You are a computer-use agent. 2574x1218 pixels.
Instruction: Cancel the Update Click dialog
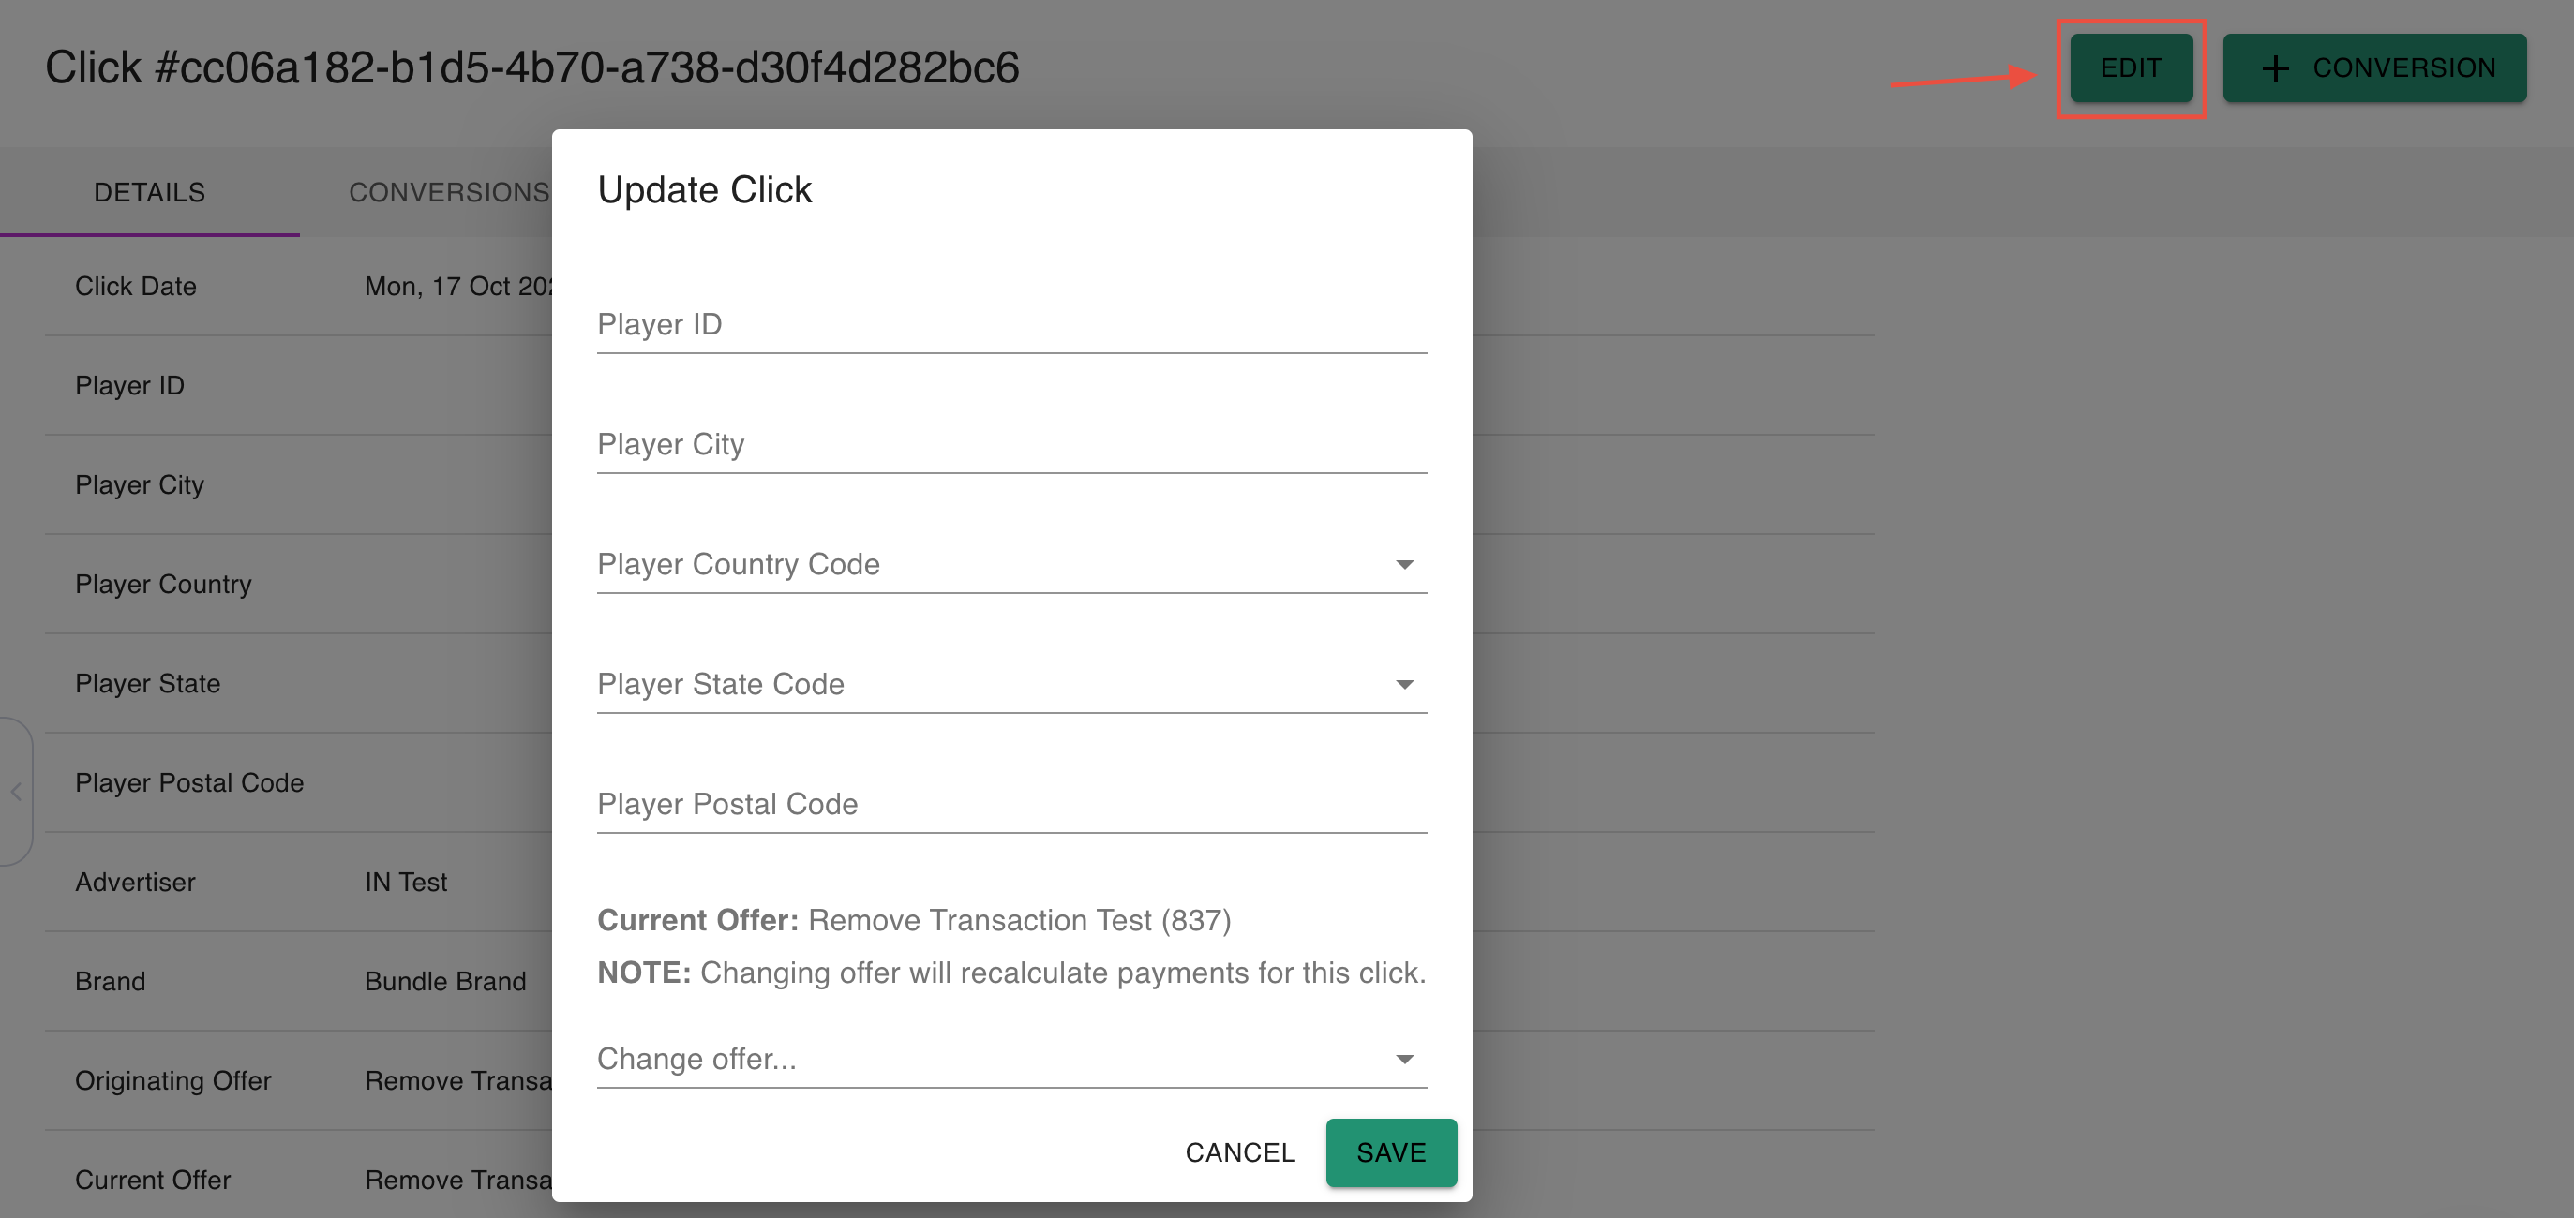[x=1239, y=1153]
